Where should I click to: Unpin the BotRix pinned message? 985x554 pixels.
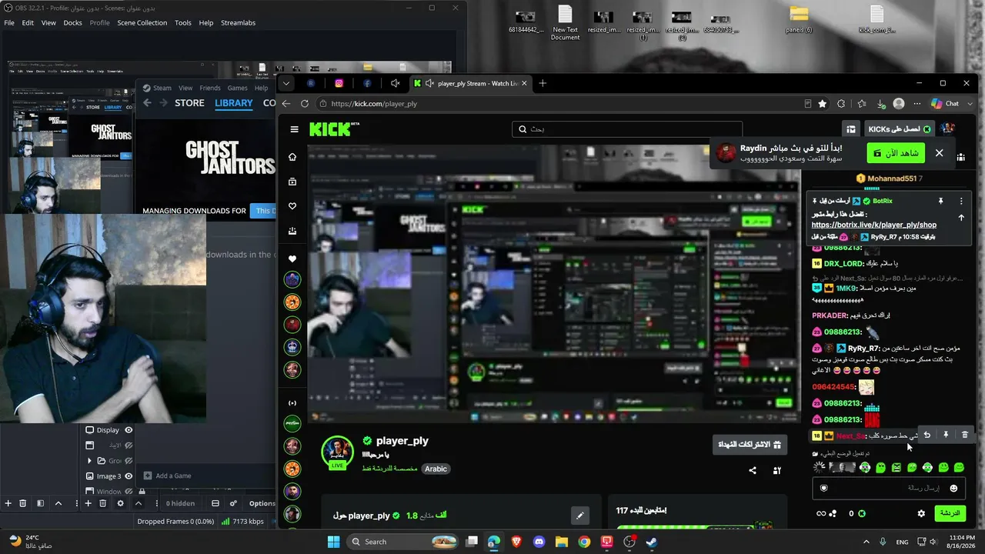click(940, 201)
